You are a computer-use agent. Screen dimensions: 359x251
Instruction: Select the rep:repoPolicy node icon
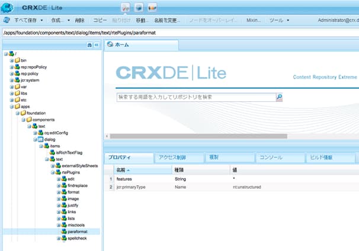tap(17, 67)
